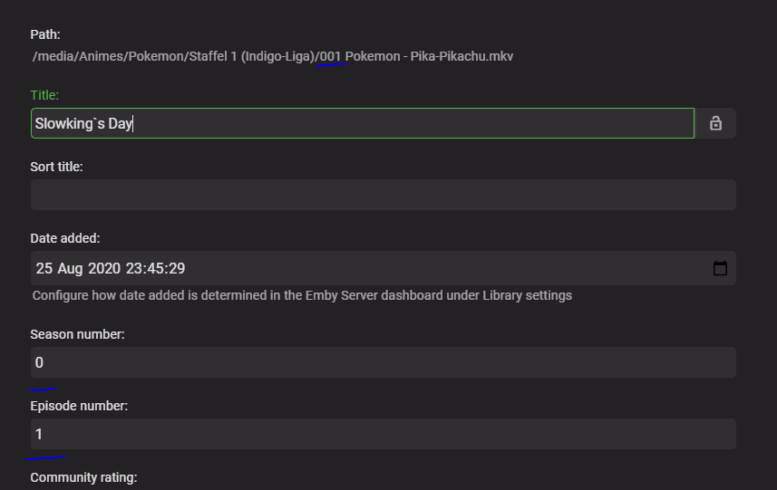Select the Episode number input box
777x490 pixels.
pyautogui.click(x=383, y=434)
